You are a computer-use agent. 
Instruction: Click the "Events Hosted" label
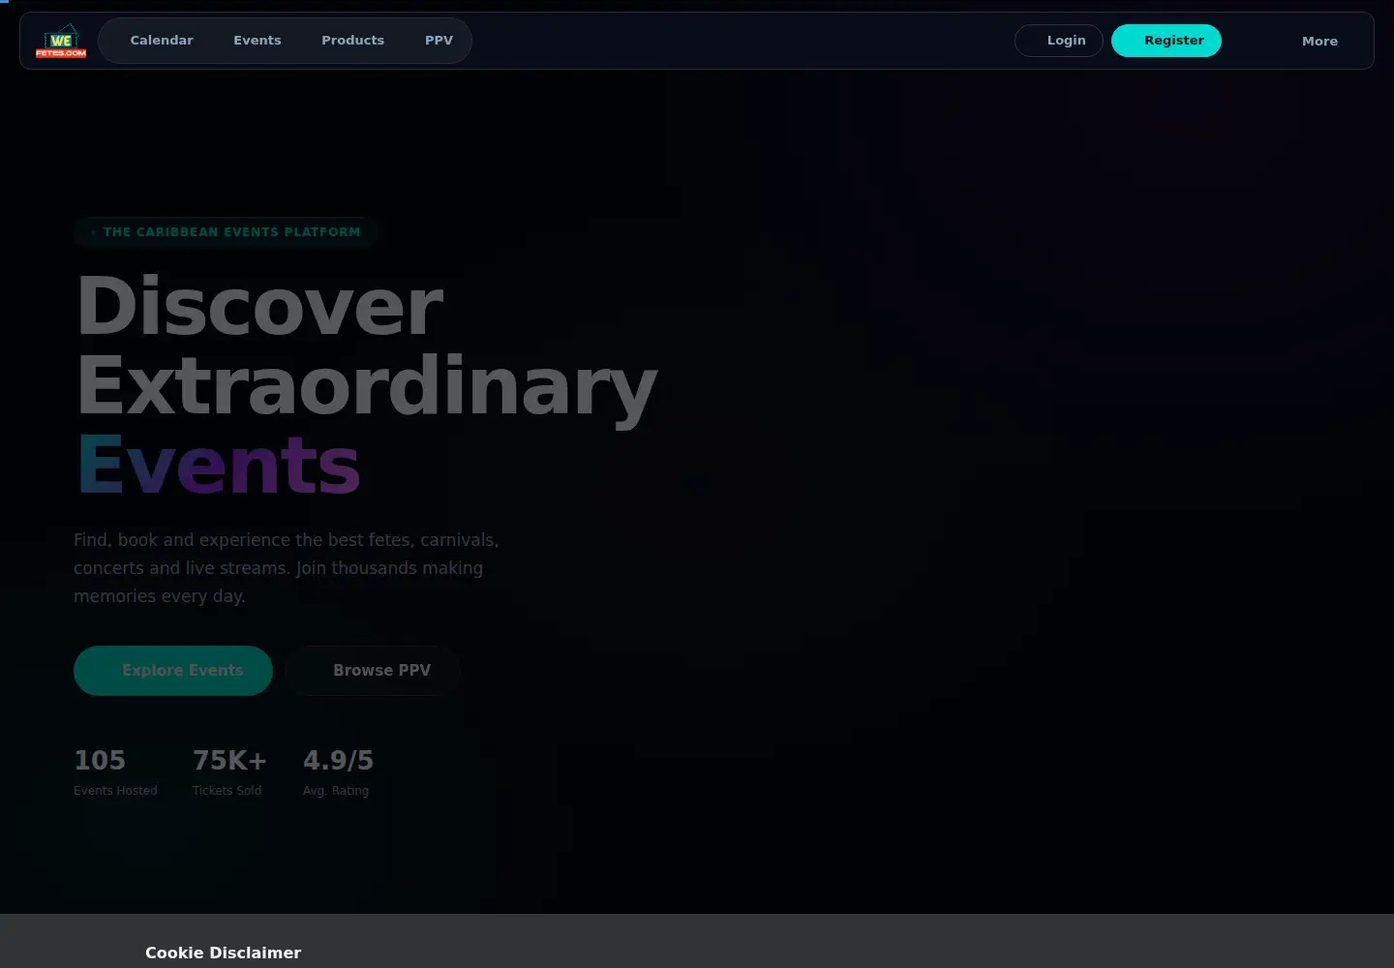tap(115, 791)
